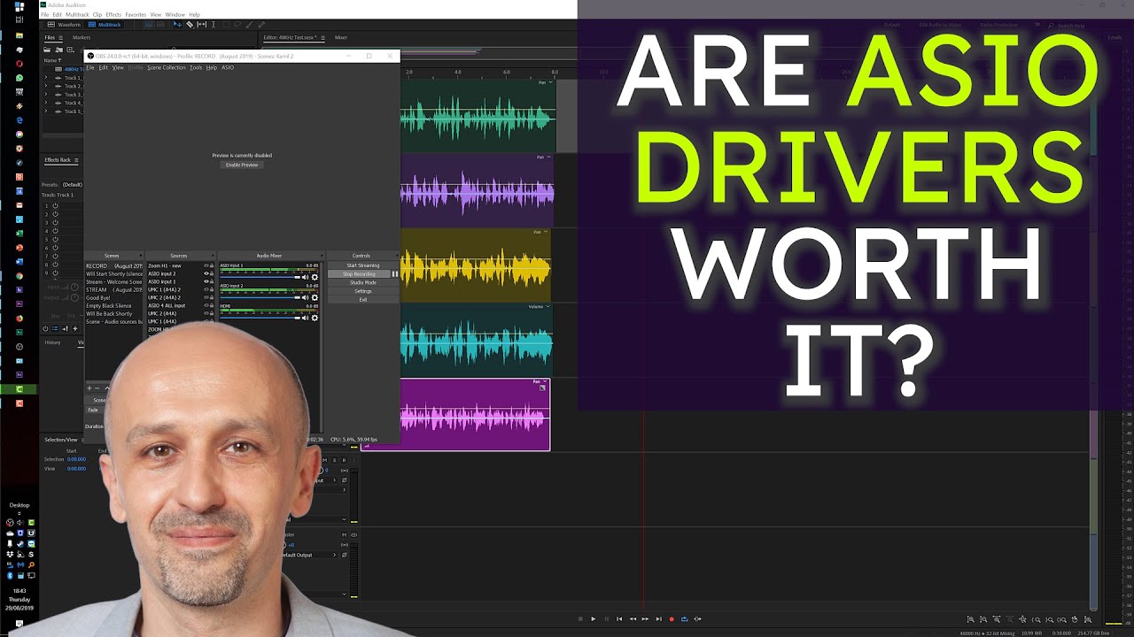1134x637 pixels.
Task: Open settings gear for ASIO input 2 mixer channel
Action: (x=315, y=297)
